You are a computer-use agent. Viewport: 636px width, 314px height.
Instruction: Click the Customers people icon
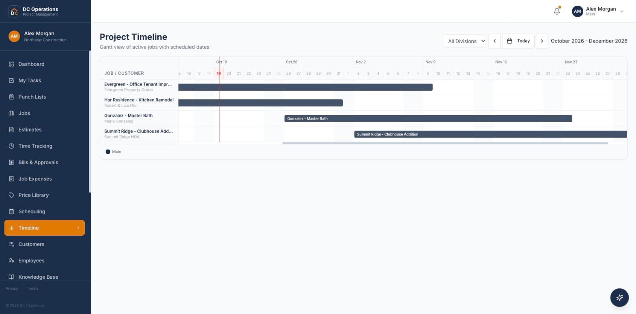[x=11, y=244]
